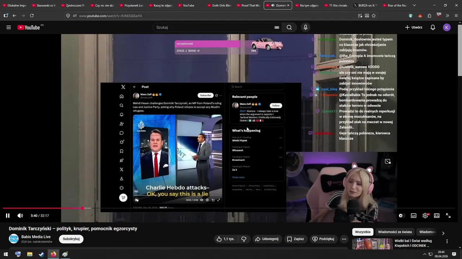Open the Windows Start menu
462x259 pixels.
(x=6, y=254)
